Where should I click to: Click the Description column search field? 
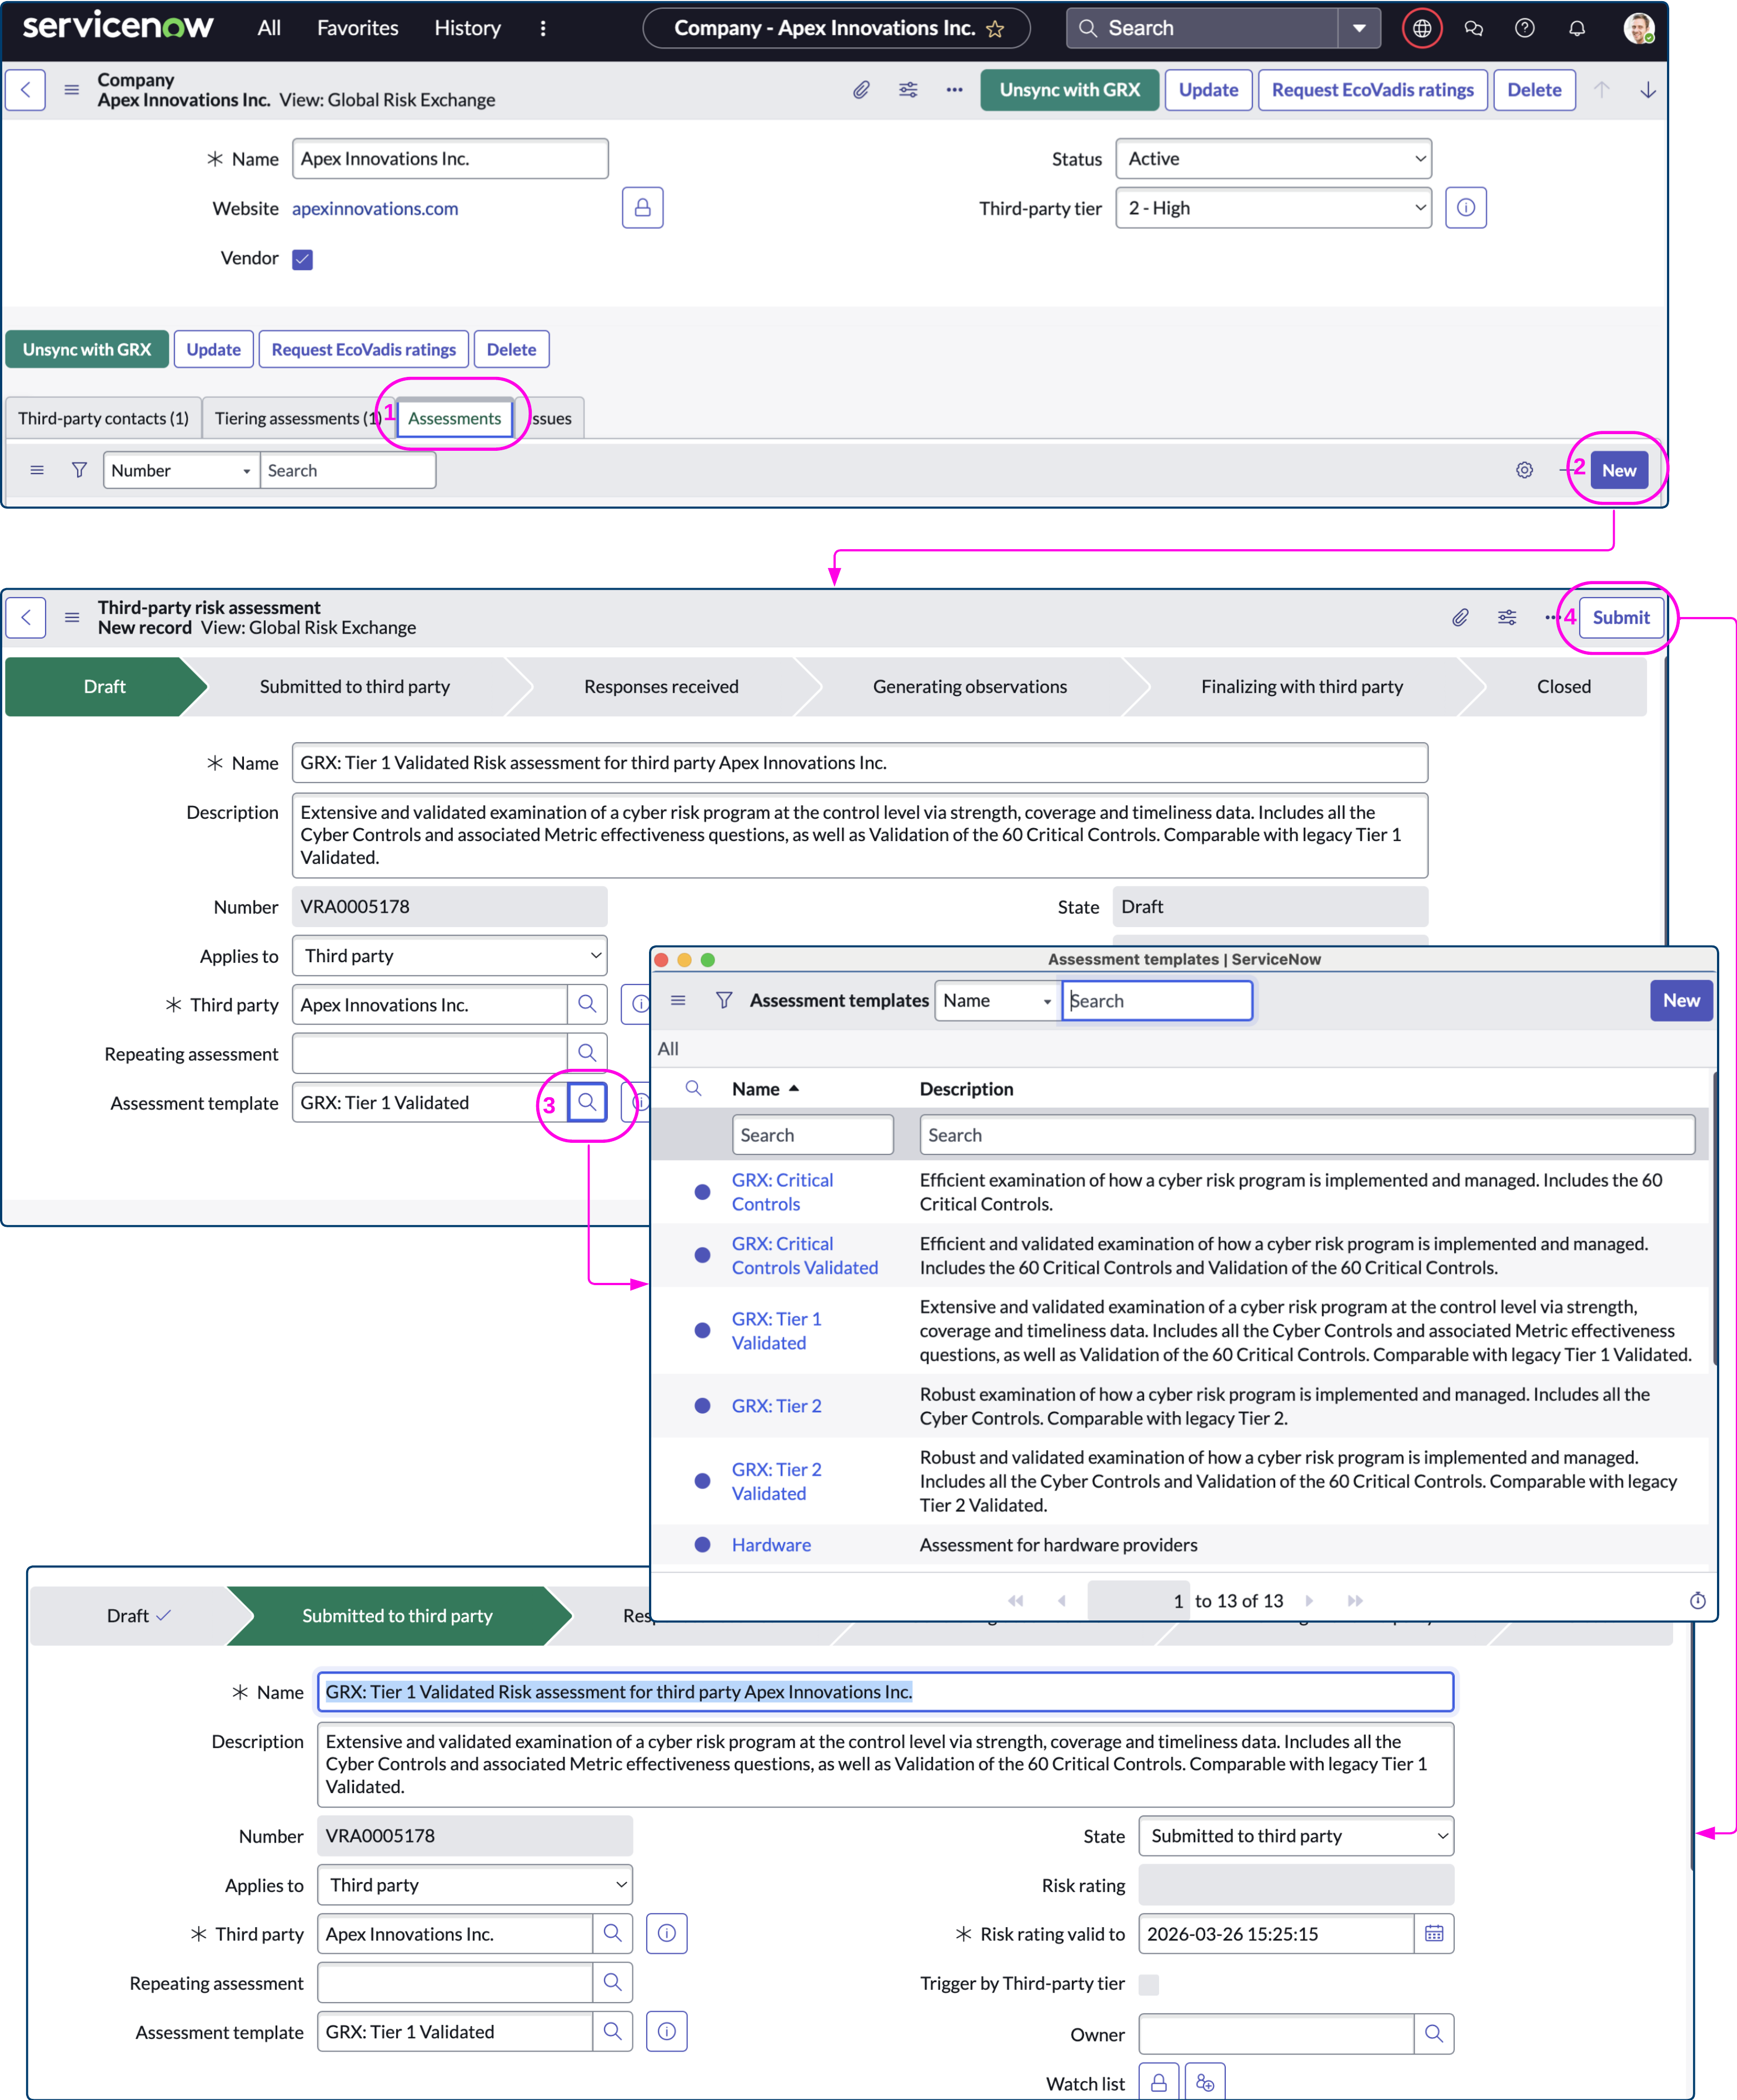pyautogui.click(x=1306, y=1134)
